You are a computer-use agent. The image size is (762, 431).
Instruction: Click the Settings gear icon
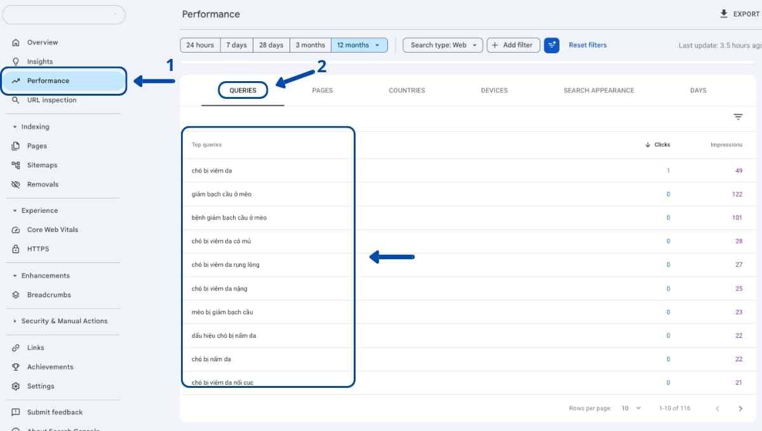coord(16,386)
